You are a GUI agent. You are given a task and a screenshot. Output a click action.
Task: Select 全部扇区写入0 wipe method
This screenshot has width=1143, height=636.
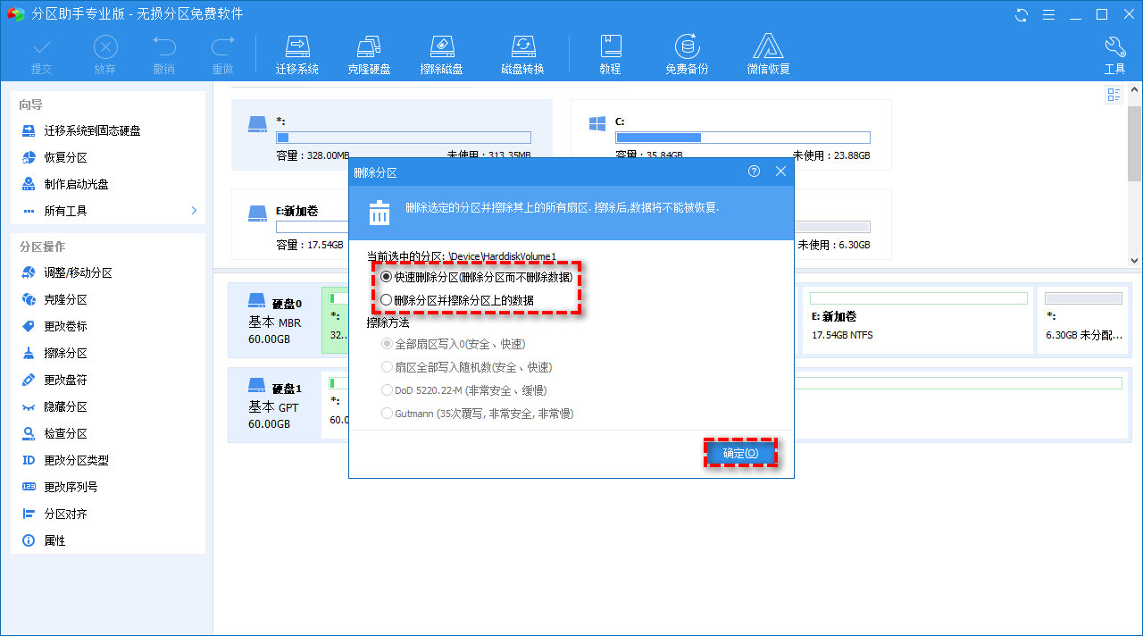pos(452,344)
